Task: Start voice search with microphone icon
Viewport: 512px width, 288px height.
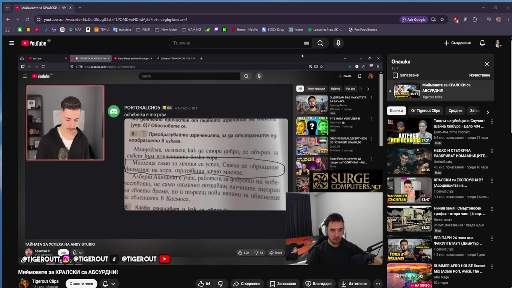Action: coord(338,43)
